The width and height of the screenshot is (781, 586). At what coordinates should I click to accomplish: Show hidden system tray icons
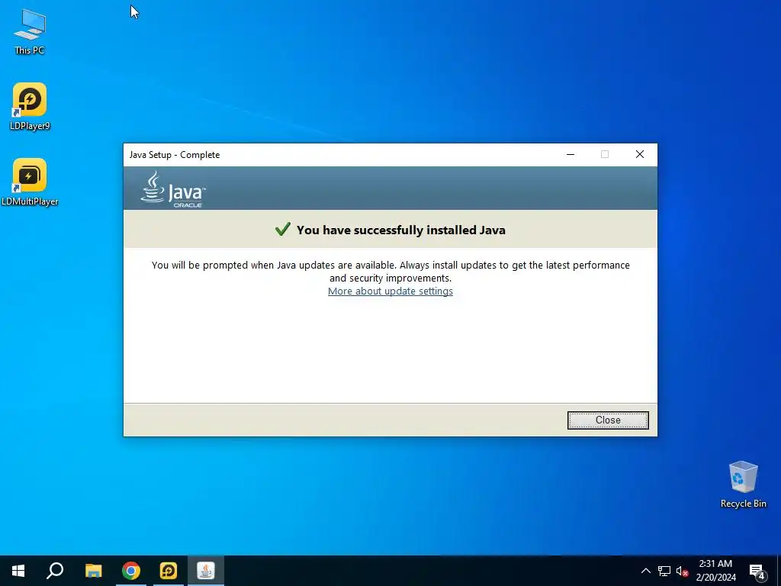pyautogui.click(x=645, y=571)
